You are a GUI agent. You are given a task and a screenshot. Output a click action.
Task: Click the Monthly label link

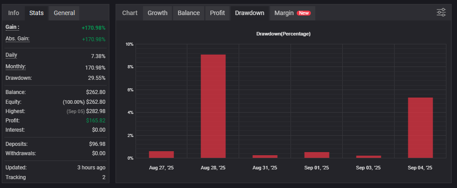point(15,67)
